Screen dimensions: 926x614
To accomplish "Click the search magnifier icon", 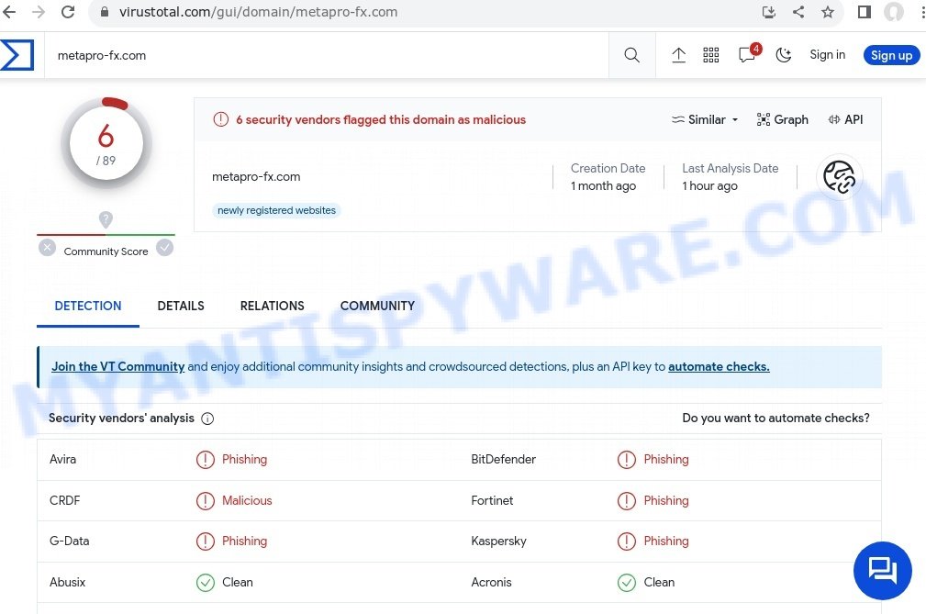I will 631,55.
